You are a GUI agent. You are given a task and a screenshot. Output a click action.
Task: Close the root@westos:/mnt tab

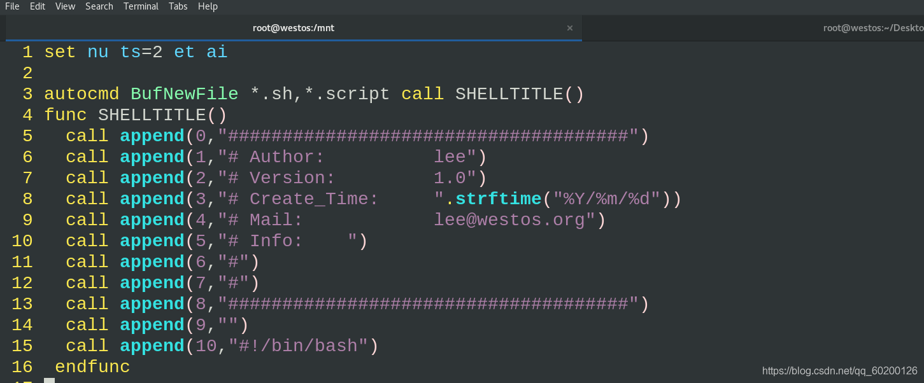[570, 28]
